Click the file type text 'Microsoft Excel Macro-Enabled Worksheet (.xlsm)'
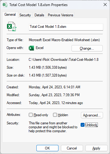The width and height of the screenshot is (110, 154). (x=64, y=40)
